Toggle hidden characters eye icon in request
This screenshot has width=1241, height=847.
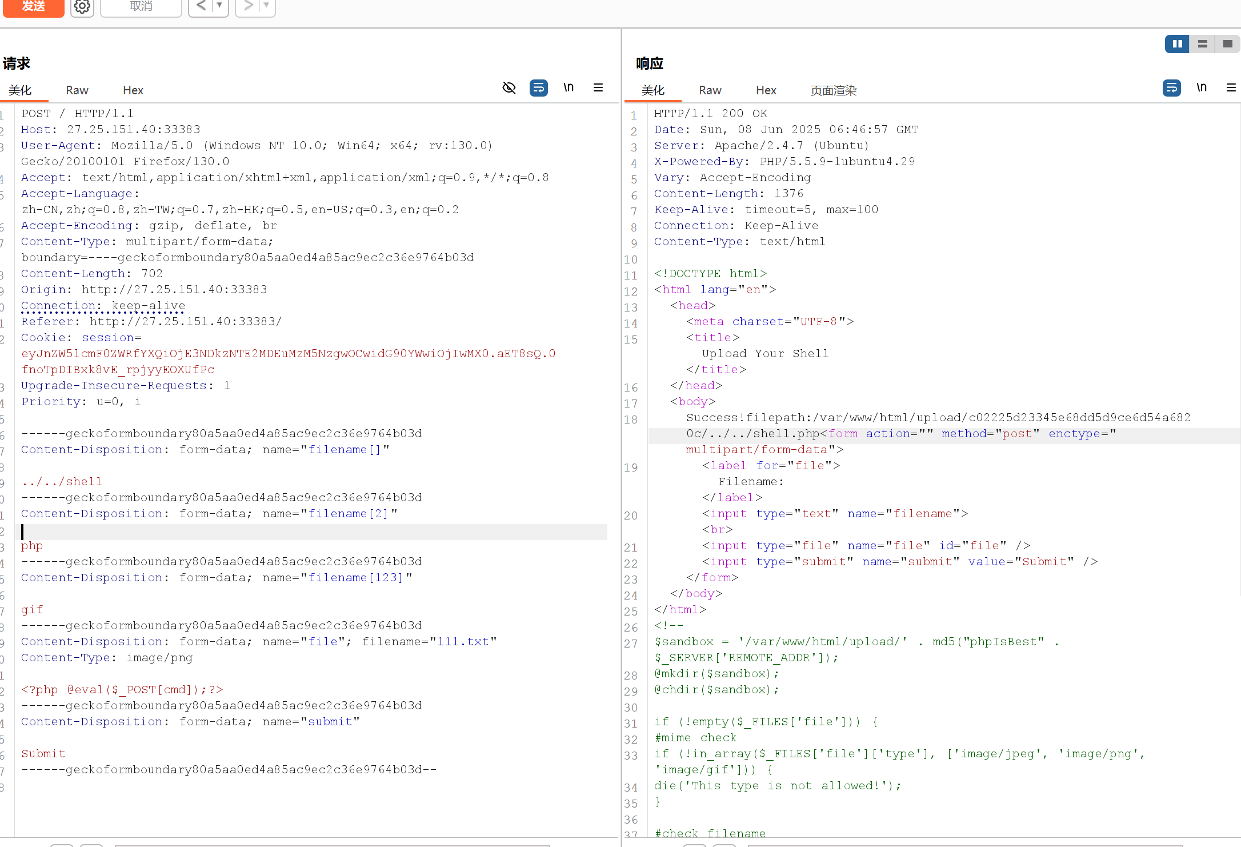(x=509, y=87)
